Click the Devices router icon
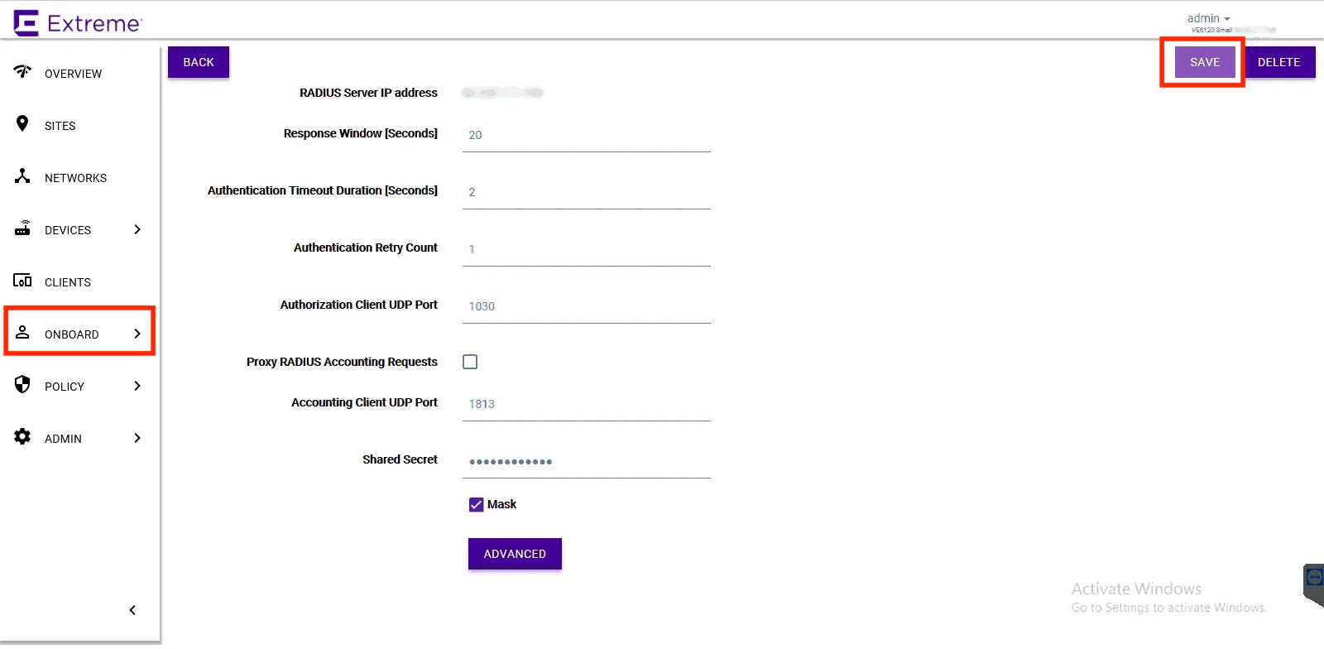The height and width of the screenshot is (649, 1324). [22, 228]
